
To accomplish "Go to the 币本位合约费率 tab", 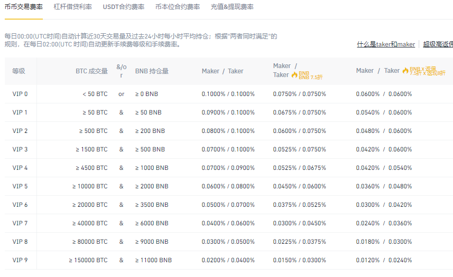I will point(178,7).
